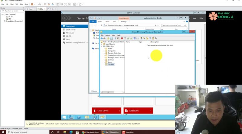Click VMware take snapshot clock icon
The width and height of the screenshot is (242, 134).
(45, 4)
